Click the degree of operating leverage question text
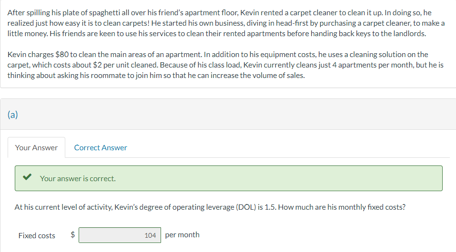456x252 pixels. point(210,207)
